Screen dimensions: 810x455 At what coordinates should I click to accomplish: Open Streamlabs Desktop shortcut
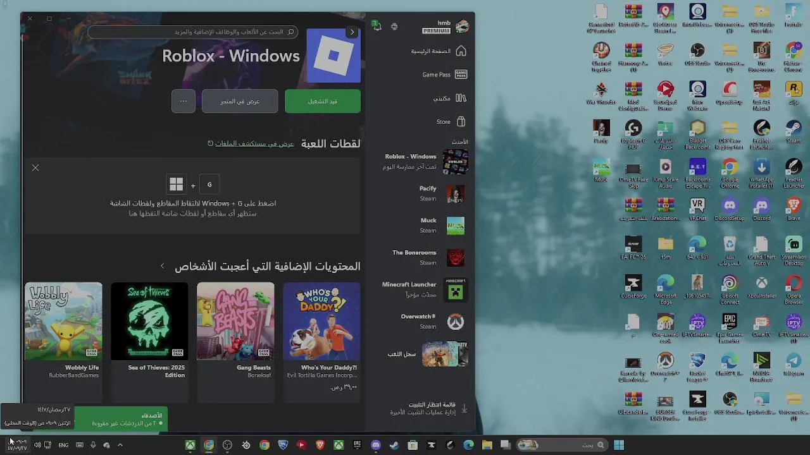(794, 250)
